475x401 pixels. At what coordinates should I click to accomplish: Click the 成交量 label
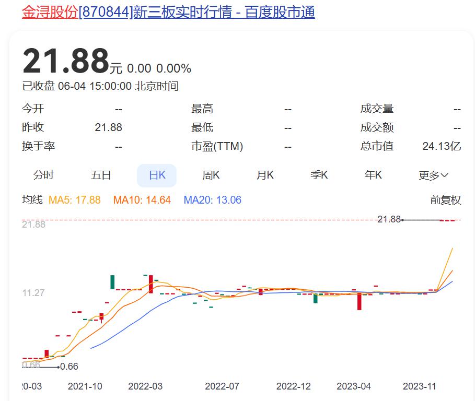377,109
